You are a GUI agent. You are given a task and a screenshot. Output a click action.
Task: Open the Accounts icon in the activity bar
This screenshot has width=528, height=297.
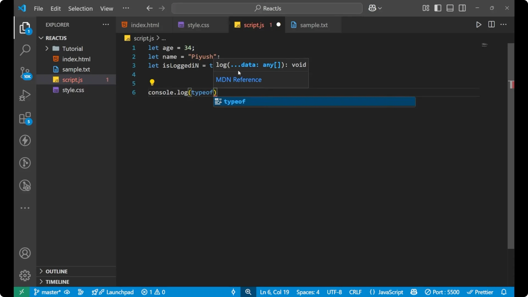click(x=25, y=253)
